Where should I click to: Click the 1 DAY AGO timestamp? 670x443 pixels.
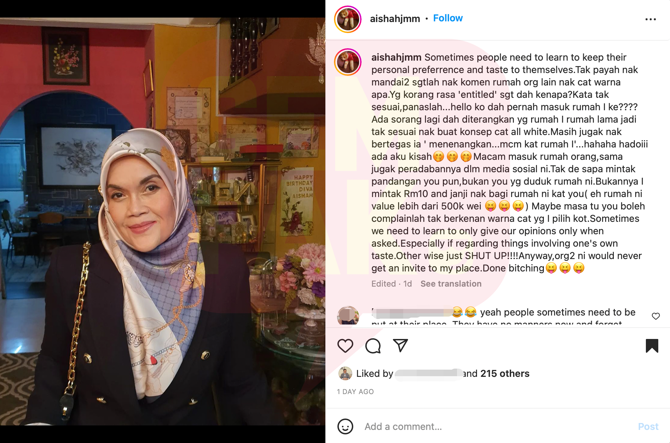355,392
